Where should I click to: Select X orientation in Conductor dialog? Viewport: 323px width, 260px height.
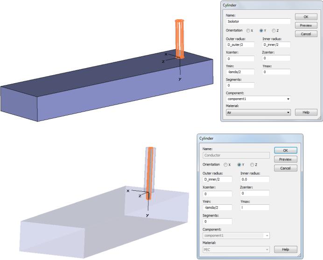pos(225,165)
